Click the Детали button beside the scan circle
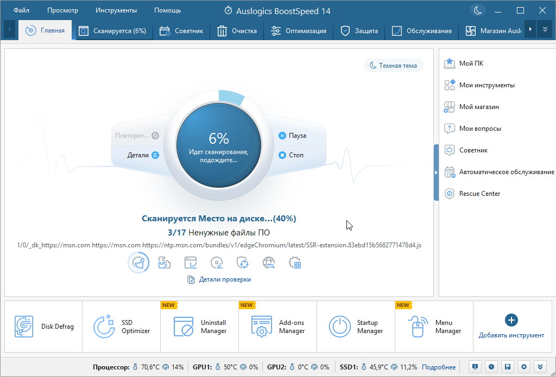 [143, 155]
